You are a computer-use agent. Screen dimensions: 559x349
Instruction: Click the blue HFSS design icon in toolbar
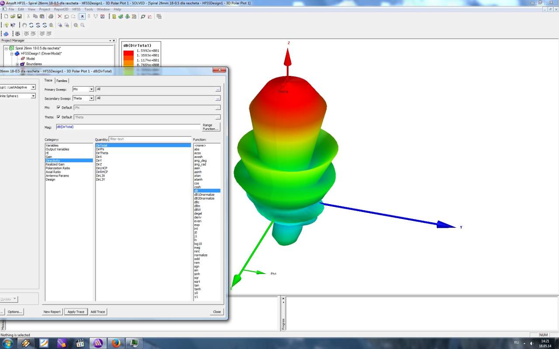(x=6, y=34)
